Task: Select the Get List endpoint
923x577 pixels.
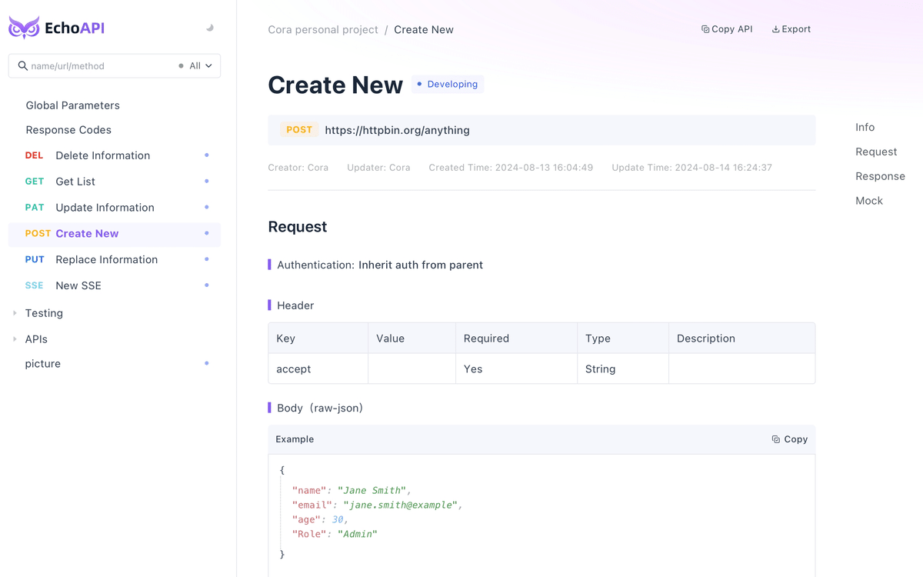Action: 114,182
